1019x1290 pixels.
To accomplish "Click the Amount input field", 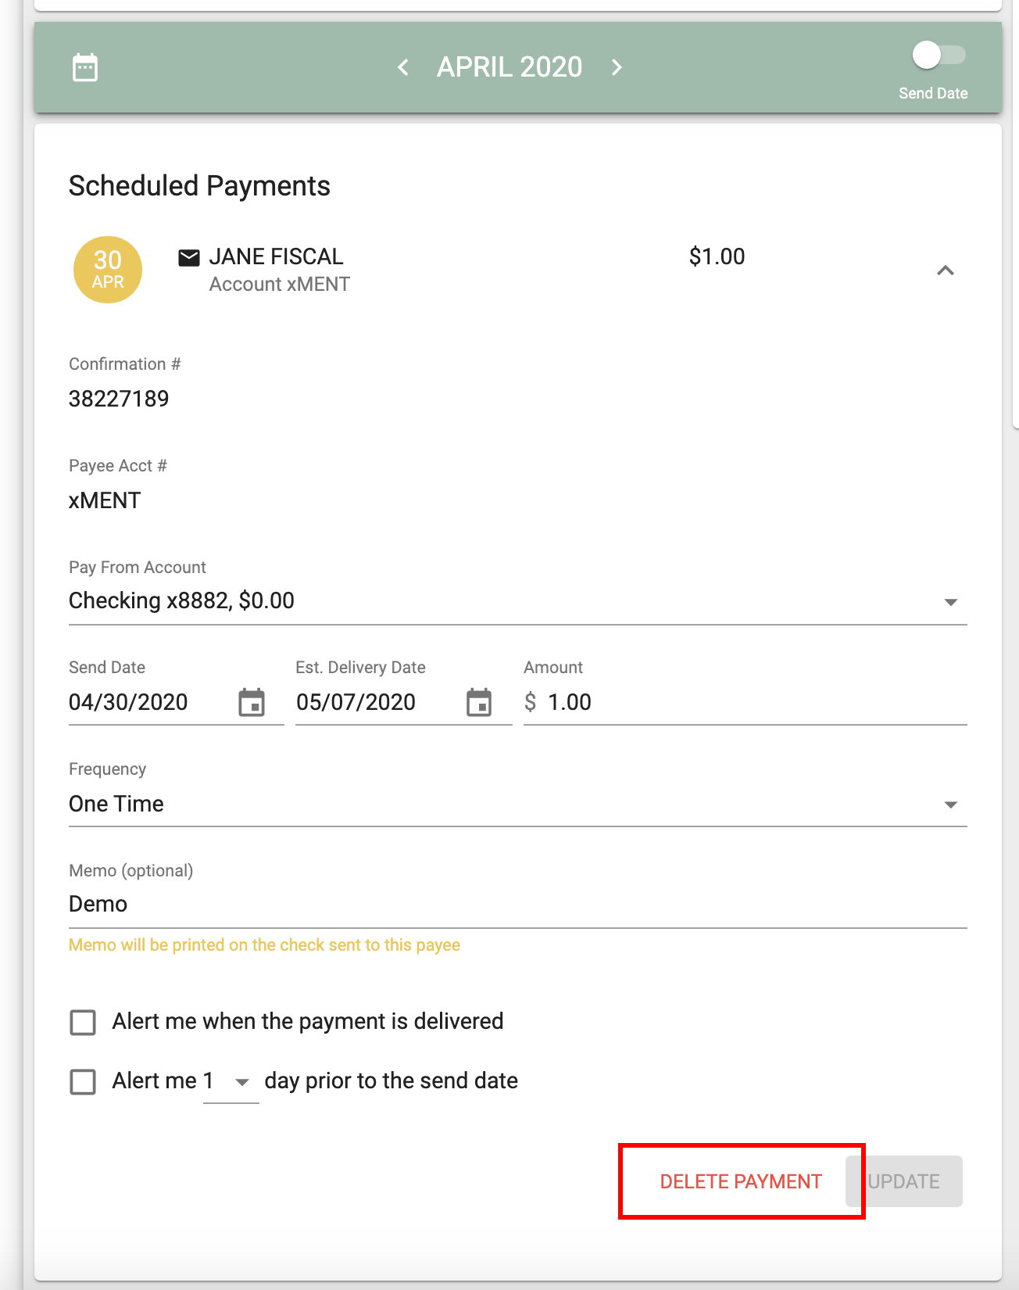I will (745, 702).
